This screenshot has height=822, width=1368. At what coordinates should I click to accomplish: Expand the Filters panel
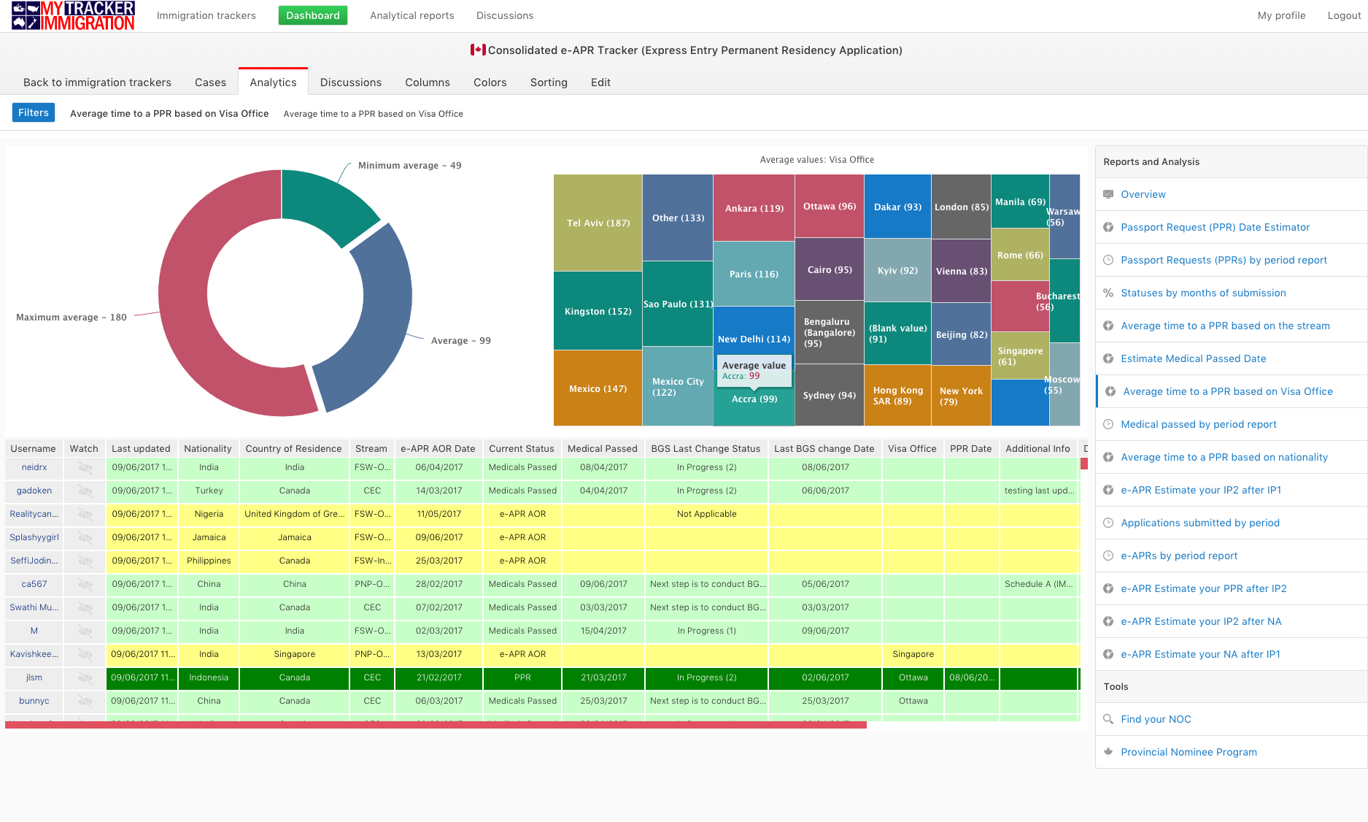pos(34,112)
